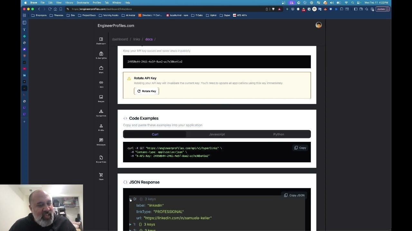Image resolution: width=412 pixels, height=231 pixels.
Task: Click the EngineerProfiles.com logo text
Action: (x=116, y=26)
